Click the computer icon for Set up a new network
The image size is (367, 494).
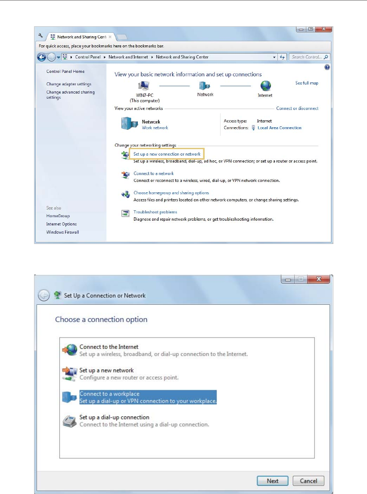[70, 374]
